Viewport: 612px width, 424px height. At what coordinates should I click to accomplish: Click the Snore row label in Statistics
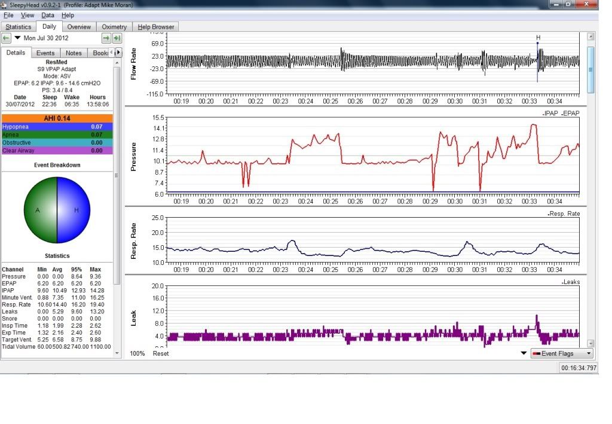(10, 319)
